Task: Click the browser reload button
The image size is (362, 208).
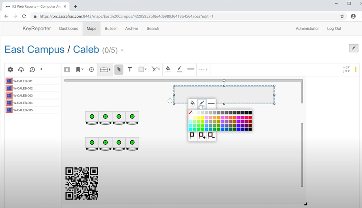Action: point(24,16)
